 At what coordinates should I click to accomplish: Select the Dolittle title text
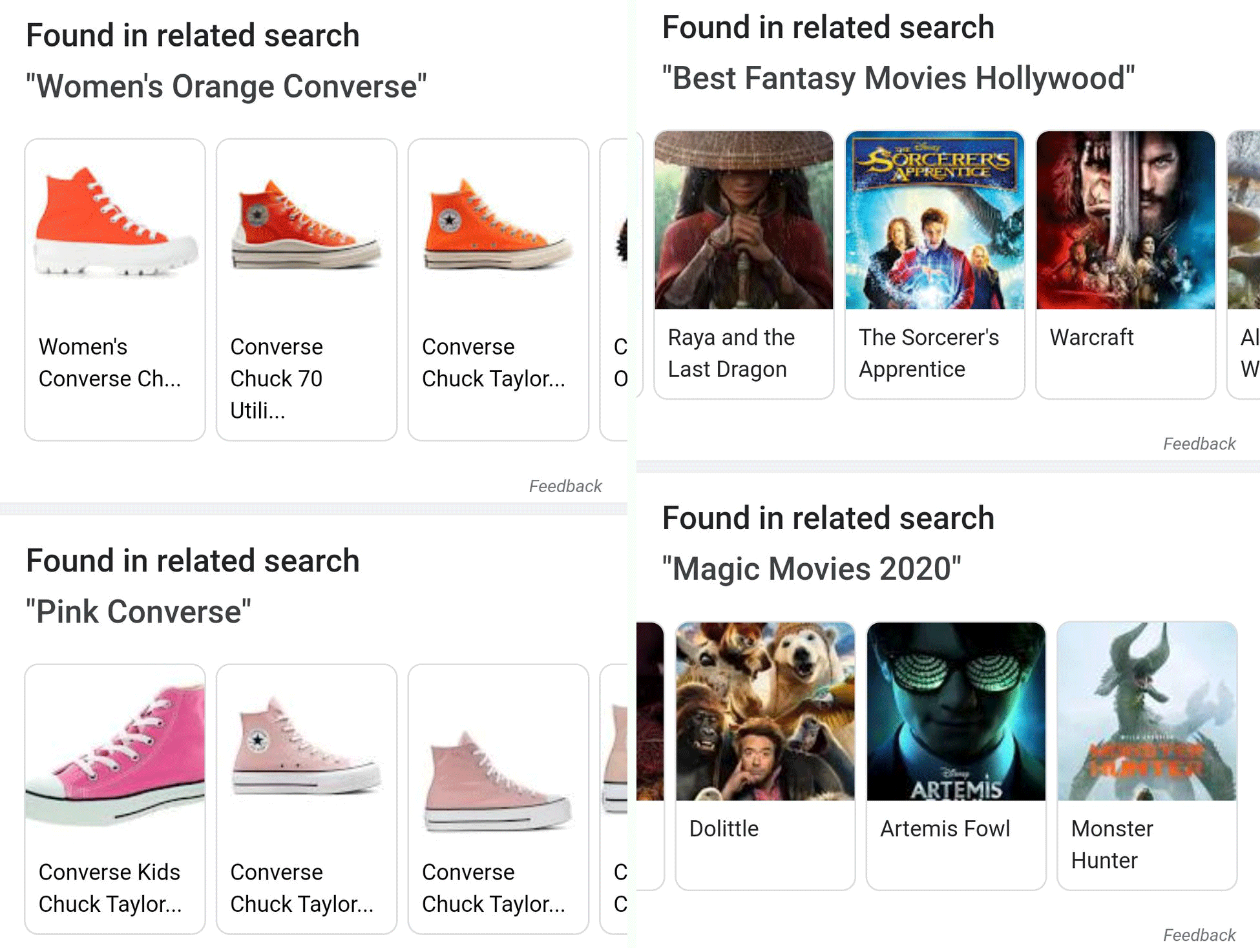724,829
